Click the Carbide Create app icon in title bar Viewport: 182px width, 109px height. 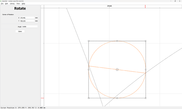(1, 1)
